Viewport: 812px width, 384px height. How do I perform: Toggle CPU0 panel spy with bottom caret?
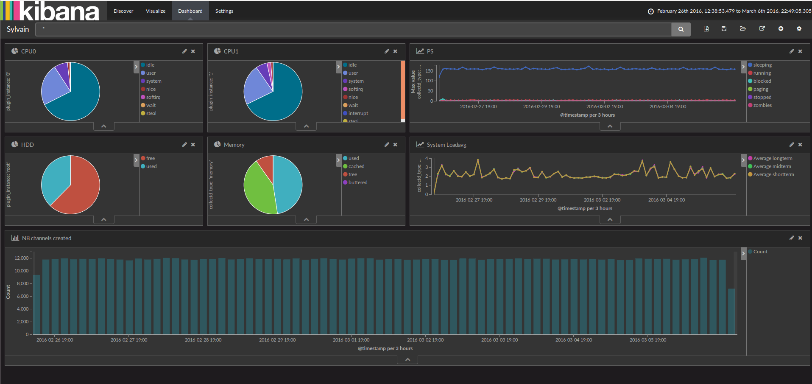coord(104,126)
